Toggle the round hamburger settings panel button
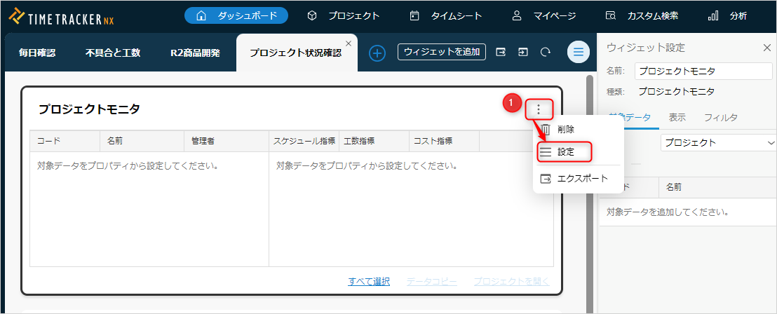This screenshot has height=314, width=777. [579, 52]
